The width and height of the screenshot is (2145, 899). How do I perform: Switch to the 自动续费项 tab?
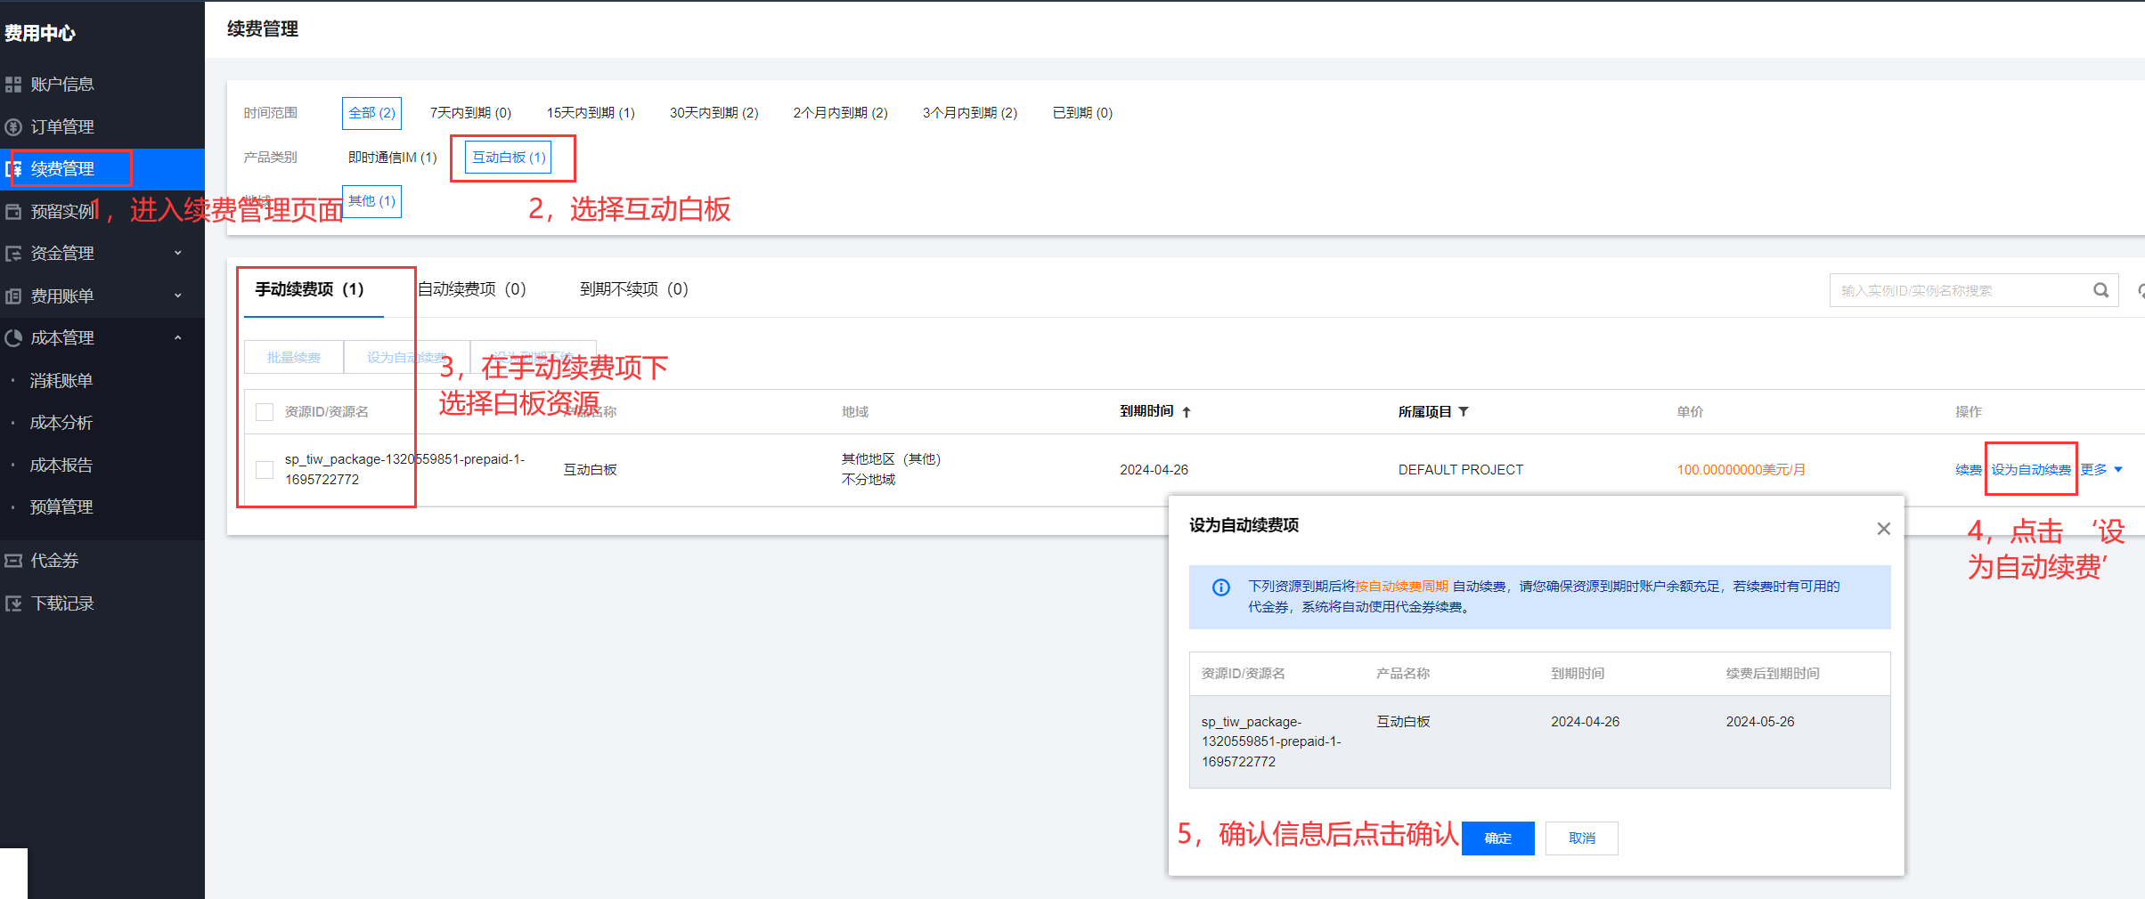tap(472, 289)
